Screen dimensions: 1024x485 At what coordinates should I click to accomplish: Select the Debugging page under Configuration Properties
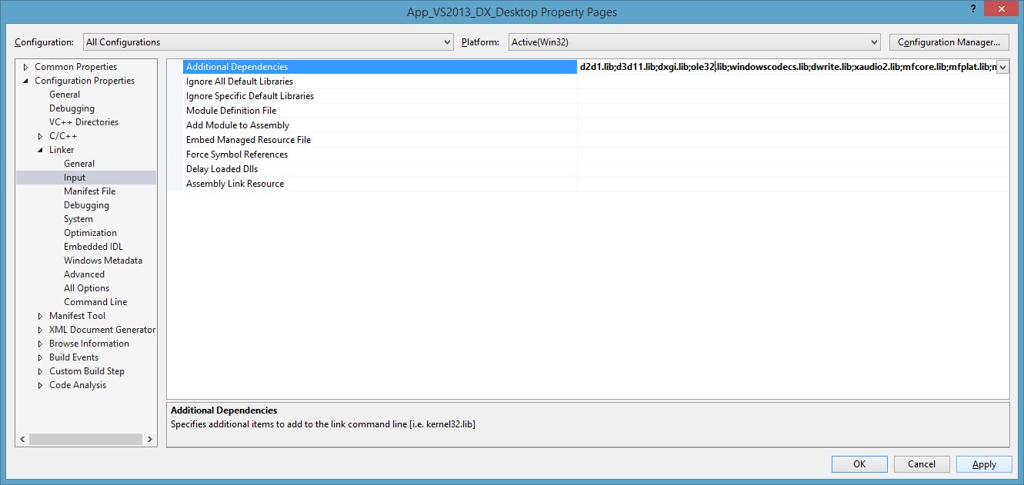tap(72, 108)
